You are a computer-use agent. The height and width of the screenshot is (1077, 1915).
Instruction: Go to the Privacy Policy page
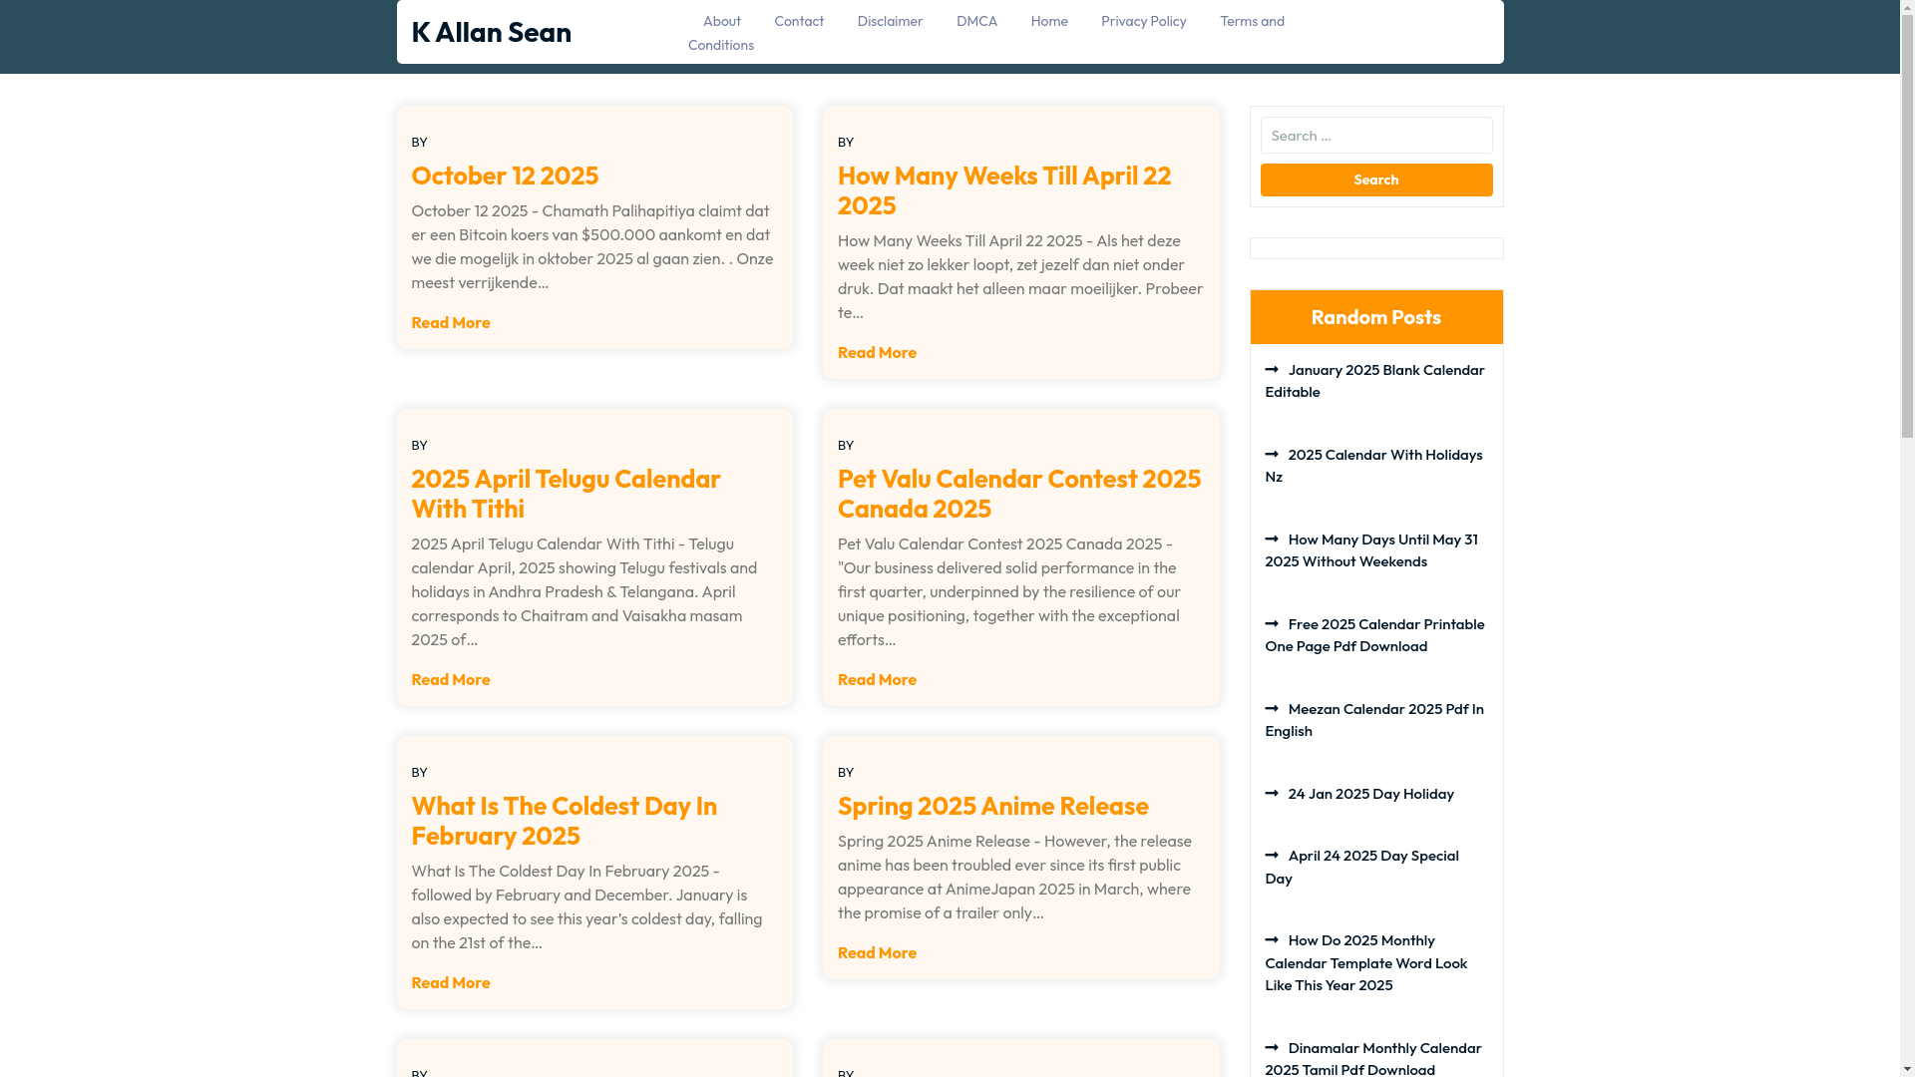point(1143,21)
